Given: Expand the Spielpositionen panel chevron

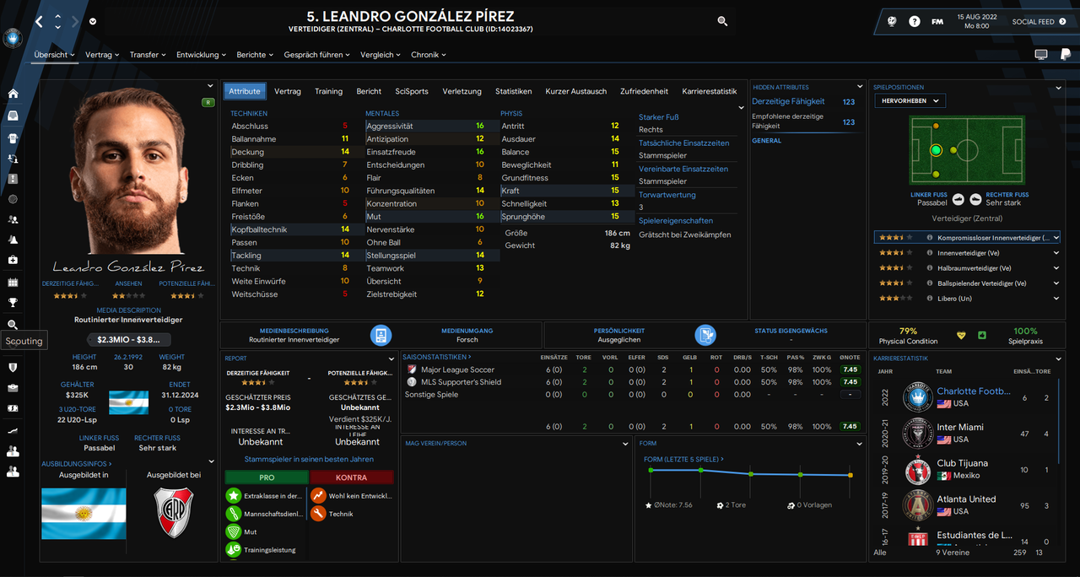Looking at the screenshot, I should pos(1058,86).
